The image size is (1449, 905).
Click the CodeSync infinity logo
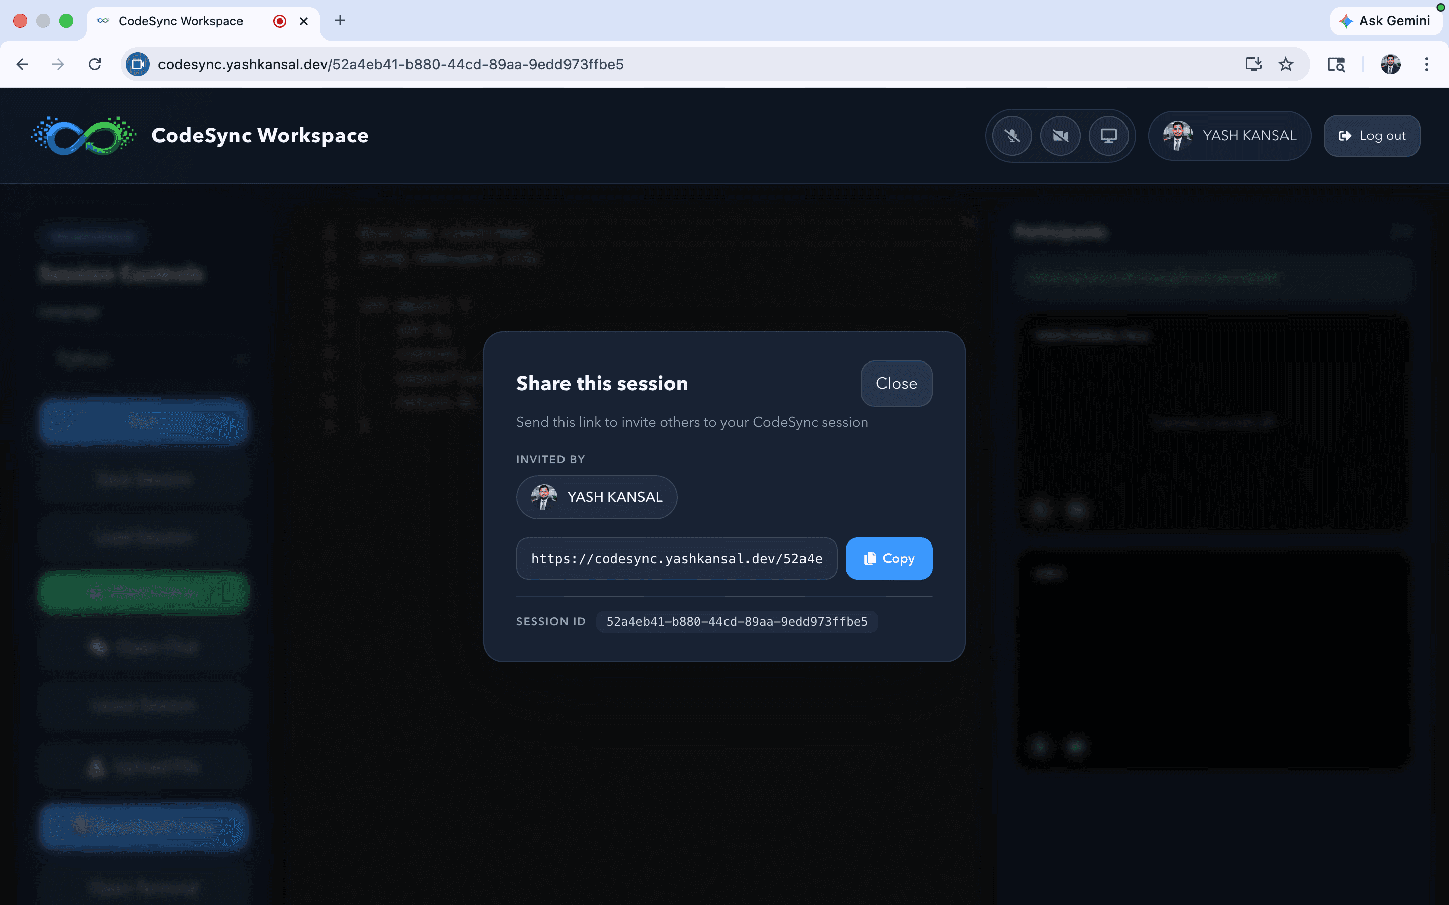(x=84, y=136)
